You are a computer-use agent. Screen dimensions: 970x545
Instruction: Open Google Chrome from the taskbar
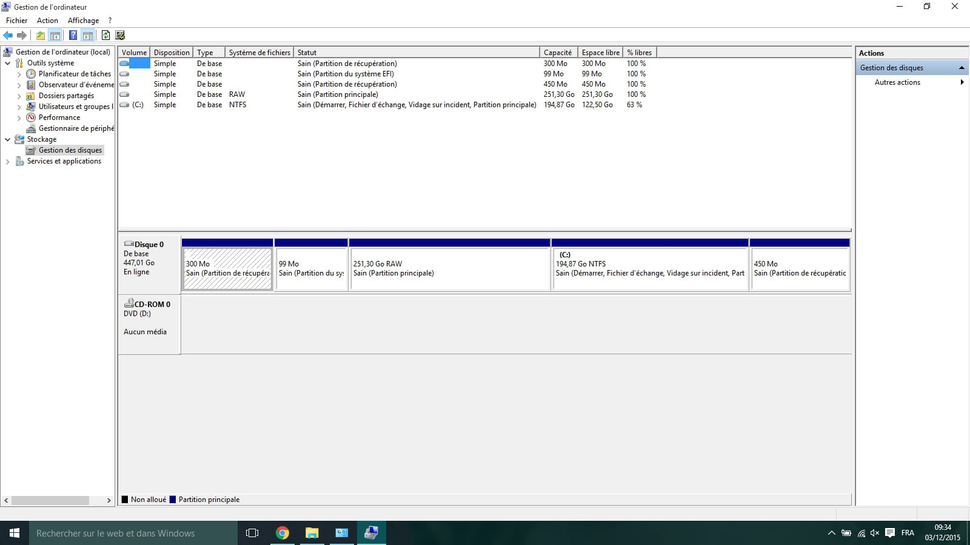tap(283, 533)
